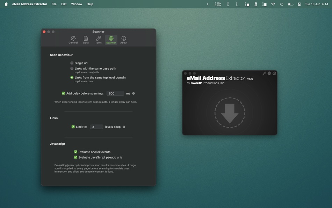The image size is (332, 208).
Task: Click the info icon next to ms
Action: coord(133,93)
